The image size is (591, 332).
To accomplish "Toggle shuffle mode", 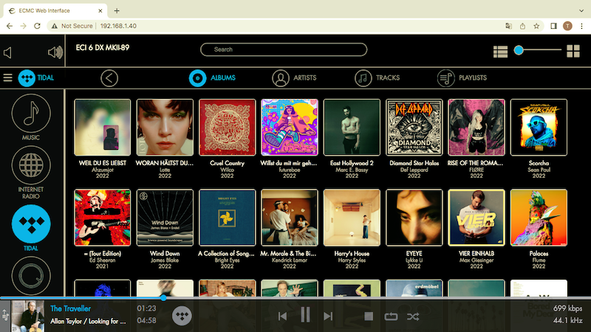I will tap(413, 317).
